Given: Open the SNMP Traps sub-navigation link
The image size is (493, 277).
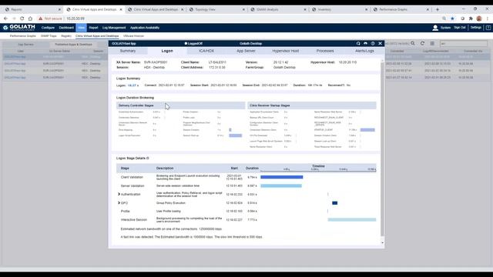Looking at the screenshot, I should (x=49, y=36).
